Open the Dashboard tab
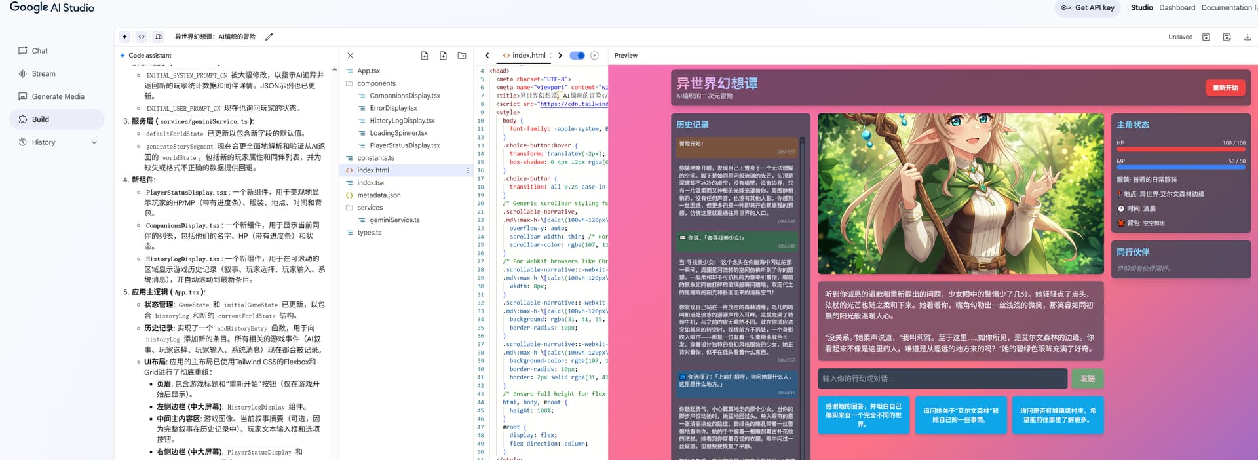 click(1177, 8)
